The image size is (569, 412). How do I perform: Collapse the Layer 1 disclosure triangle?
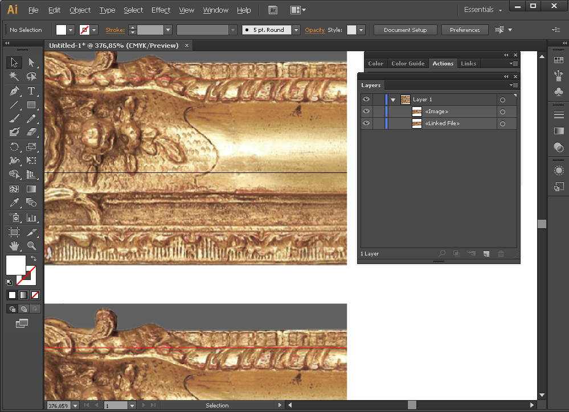coord(393,100)
